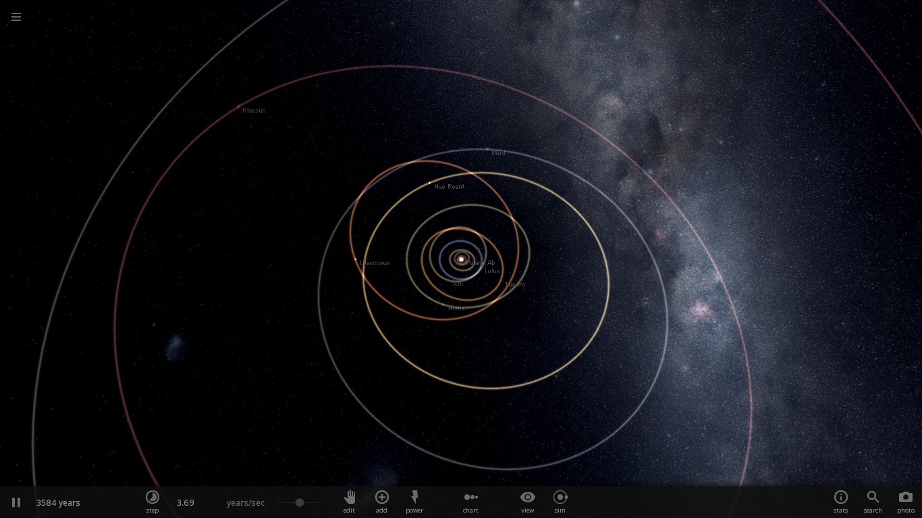Screen dimensions: 922x518
Task: Click the 3584 years elapsed time
Action: (58, 502)
